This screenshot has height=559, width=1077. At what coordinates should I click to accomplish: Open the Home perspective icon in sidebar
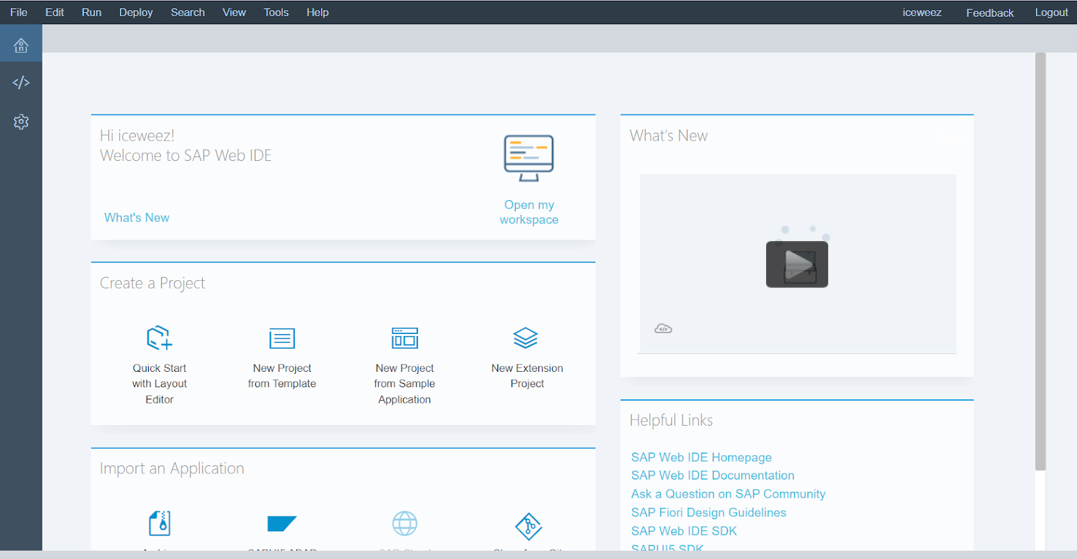point(21,45)
